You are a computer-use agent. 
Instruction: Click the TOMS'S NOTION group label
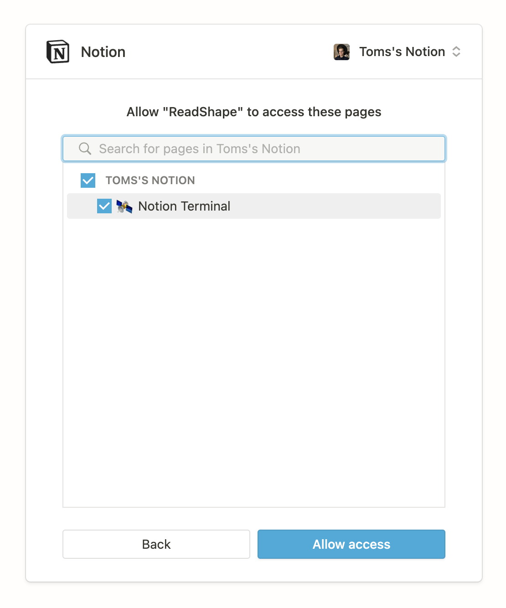pos(150,180)
